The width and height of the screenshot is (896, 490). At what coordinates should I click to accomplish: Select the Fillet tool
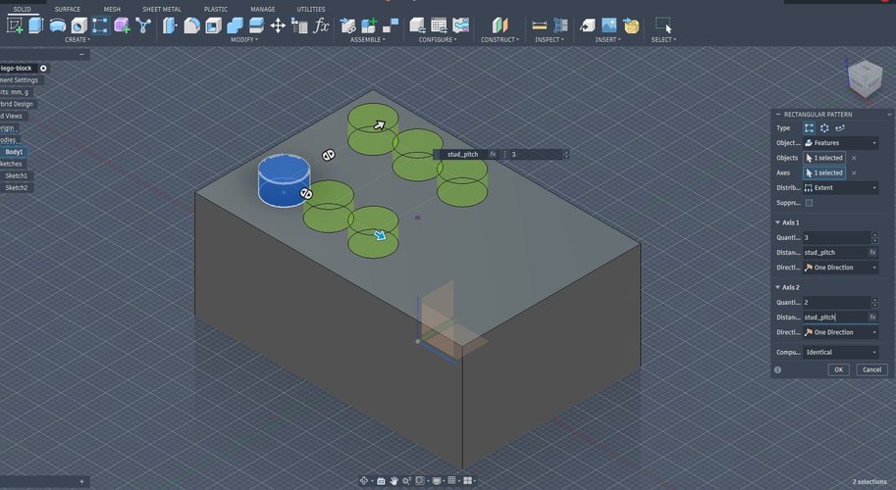pos(192,25)
